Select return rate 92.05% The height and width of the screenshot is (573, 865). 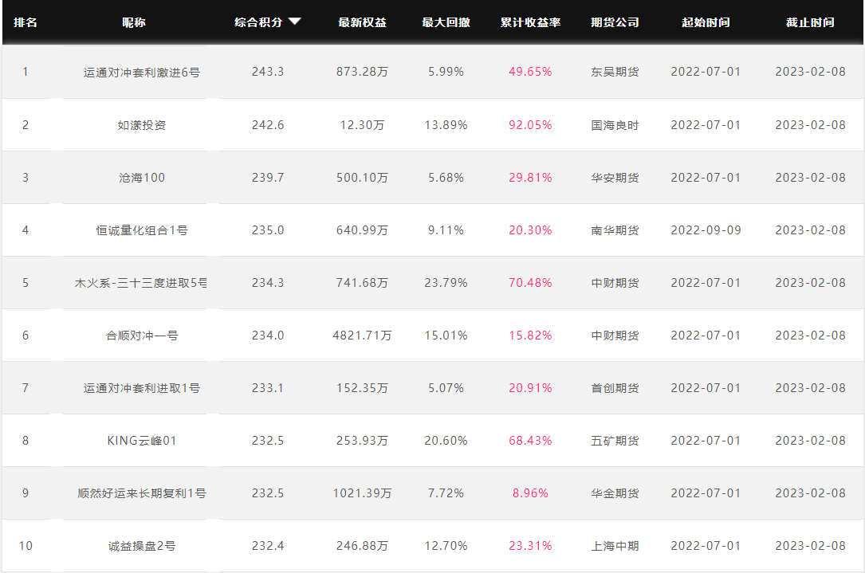[530, 125]
